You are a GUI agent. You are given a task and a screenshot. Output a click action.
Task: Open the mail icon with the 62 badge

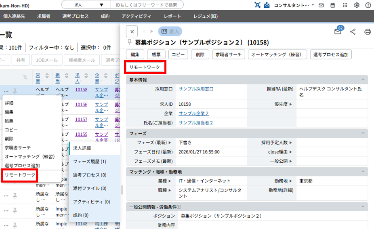pos(338,32)
